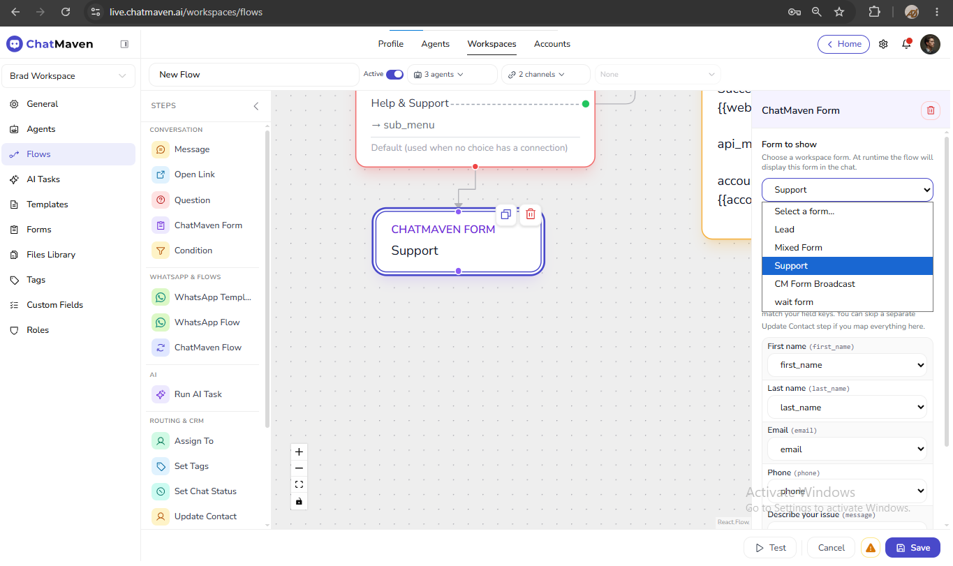Image resolution: width=953 pixels, height=566 pixels.
Task: Delete step via panel header trash icon
Action: 930,110
